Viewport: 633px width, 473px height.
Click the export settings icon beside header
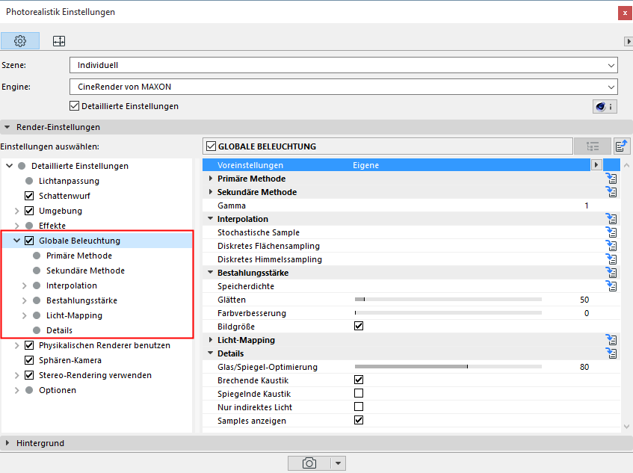[622, 146]
